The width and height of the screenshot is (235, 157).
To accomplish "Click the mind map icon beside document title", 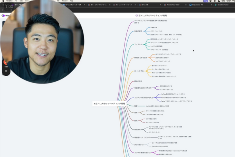I will pos(137,15).
